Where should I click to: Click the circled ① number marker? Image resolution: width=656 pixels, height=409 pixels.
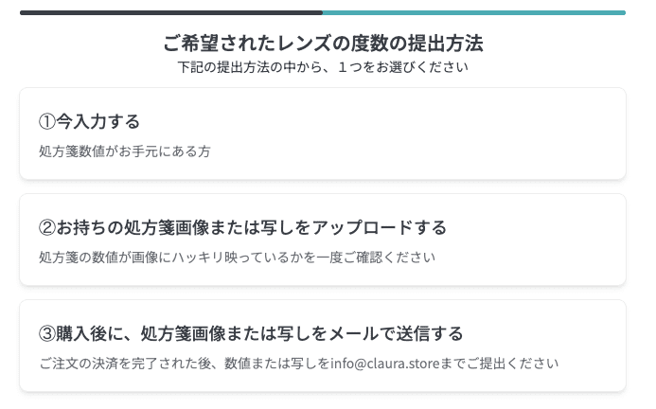47,122
